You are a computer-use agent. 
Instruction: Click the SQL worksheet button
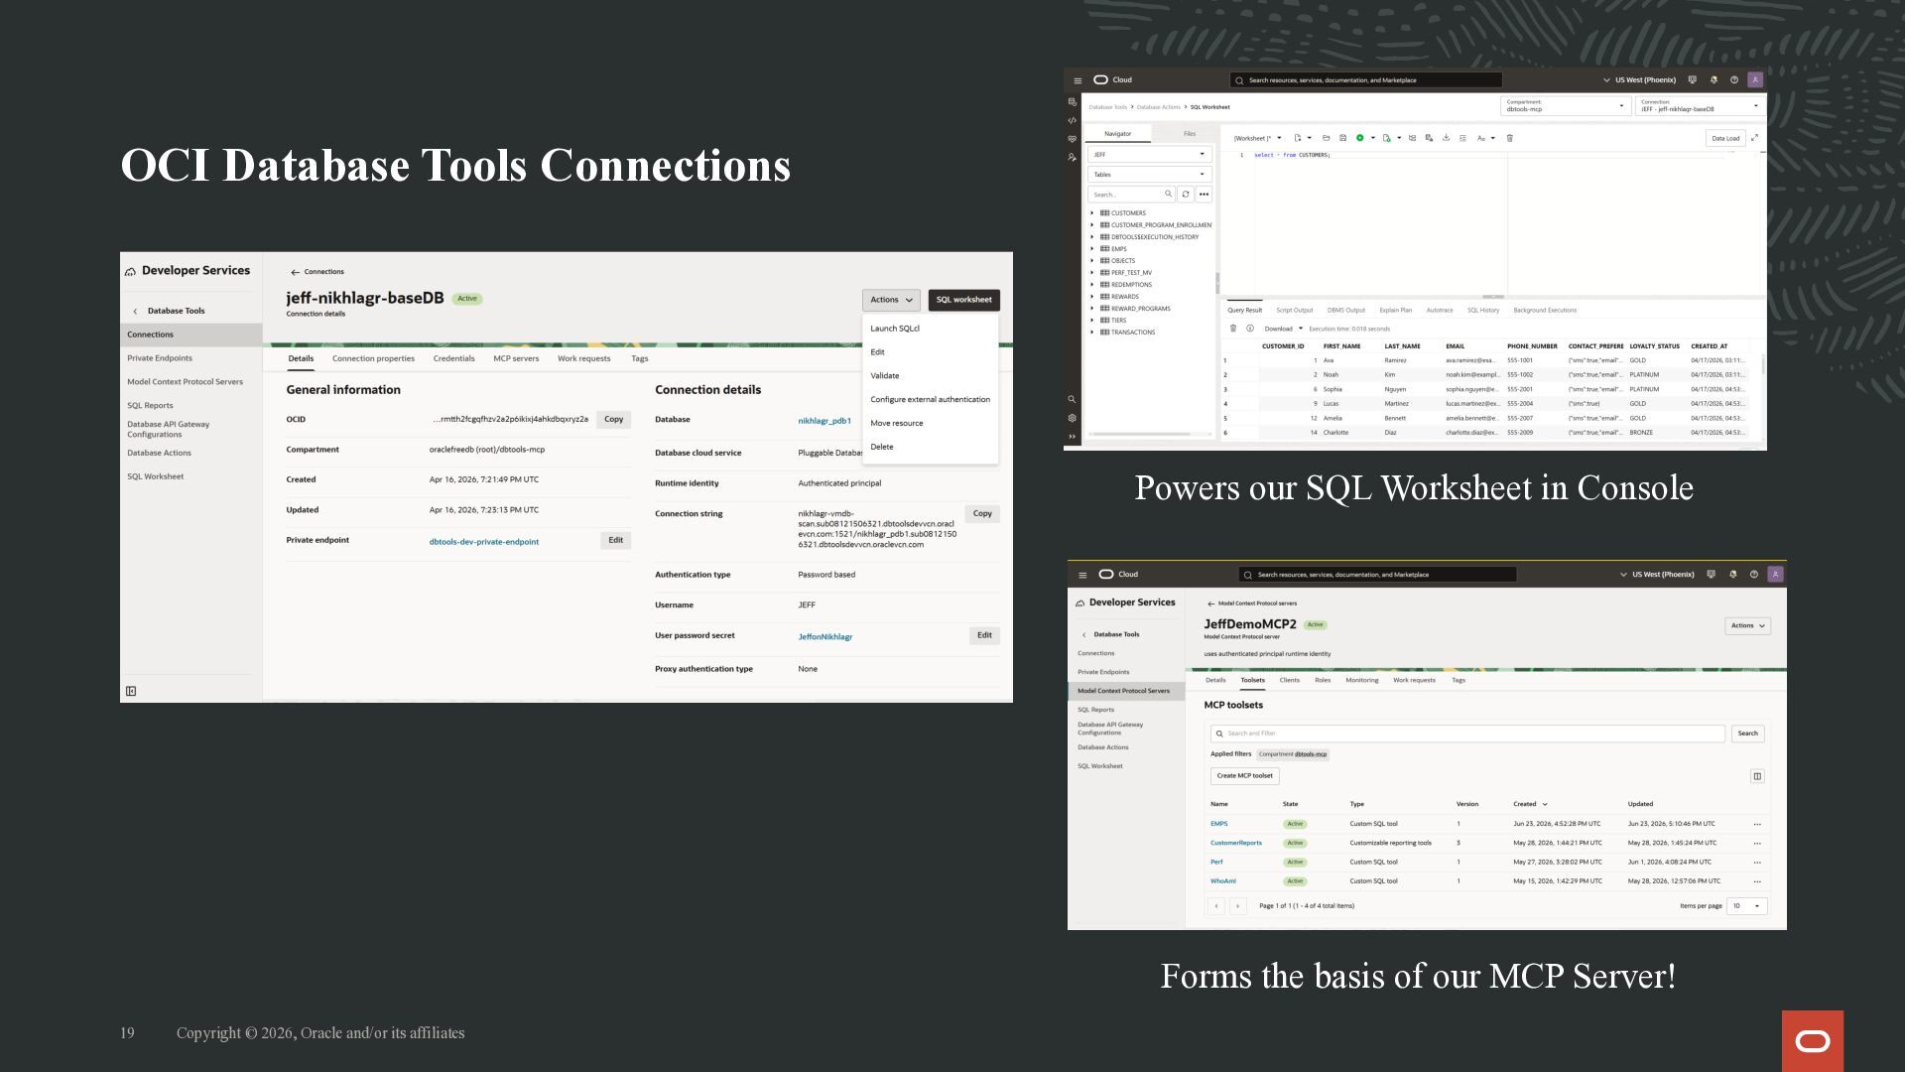tap(964, 300)
